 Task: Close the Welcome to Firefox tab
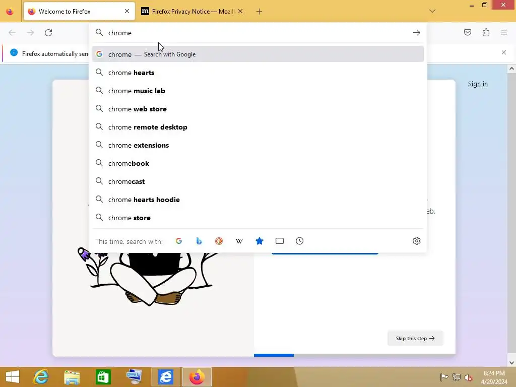(x=127, y=12)
